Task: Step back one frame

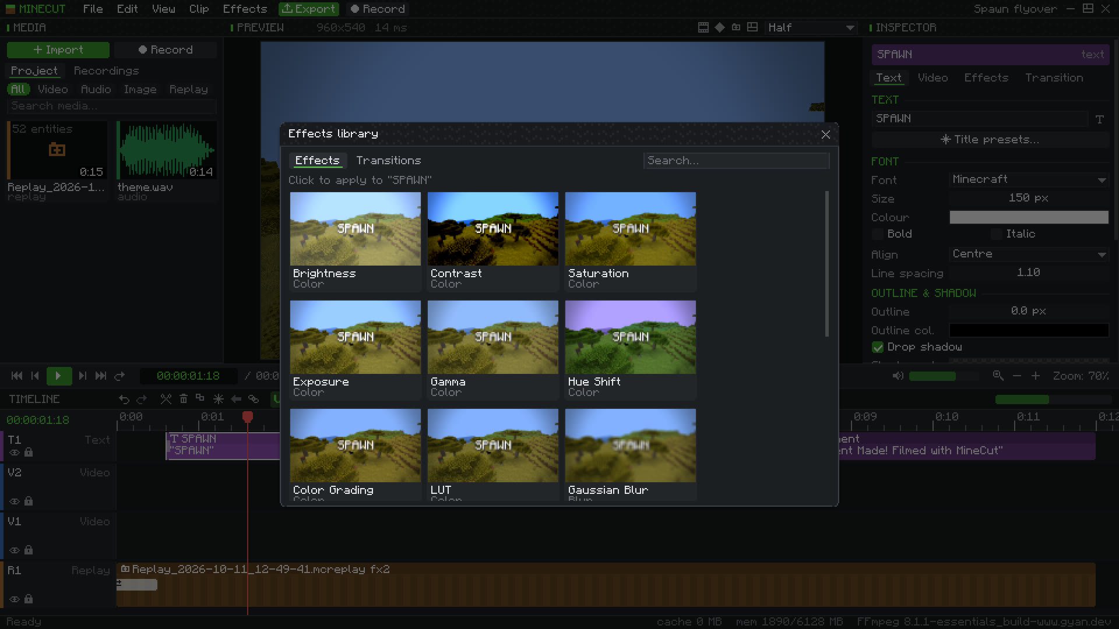Action: (35, 376)
